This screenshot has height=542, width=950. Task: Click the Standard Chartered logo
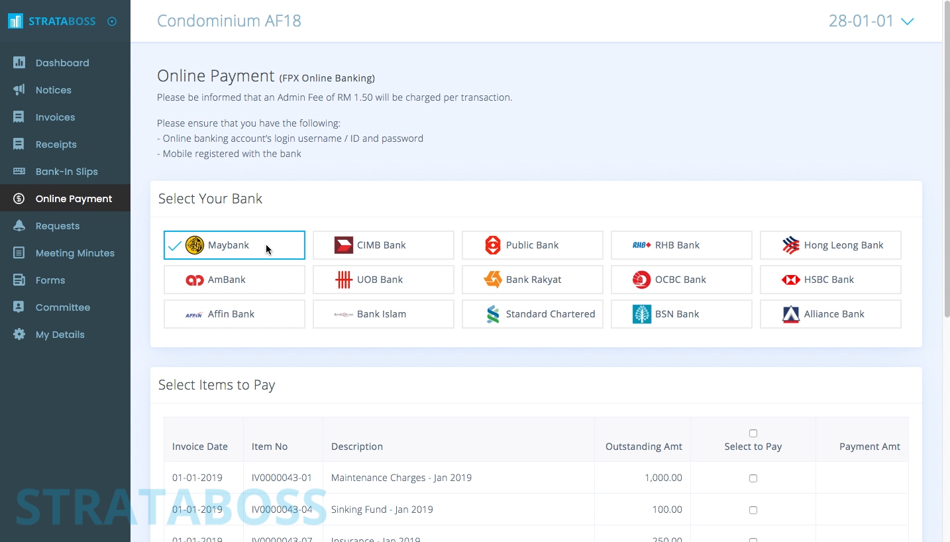(493, 314)
